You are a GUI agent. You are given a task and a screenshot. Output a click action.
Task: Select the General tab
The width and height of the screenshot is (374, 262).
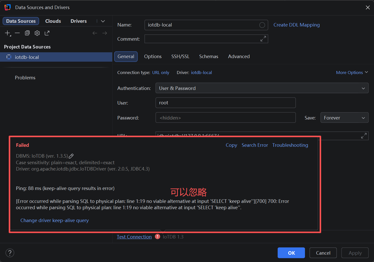[126, 56]
